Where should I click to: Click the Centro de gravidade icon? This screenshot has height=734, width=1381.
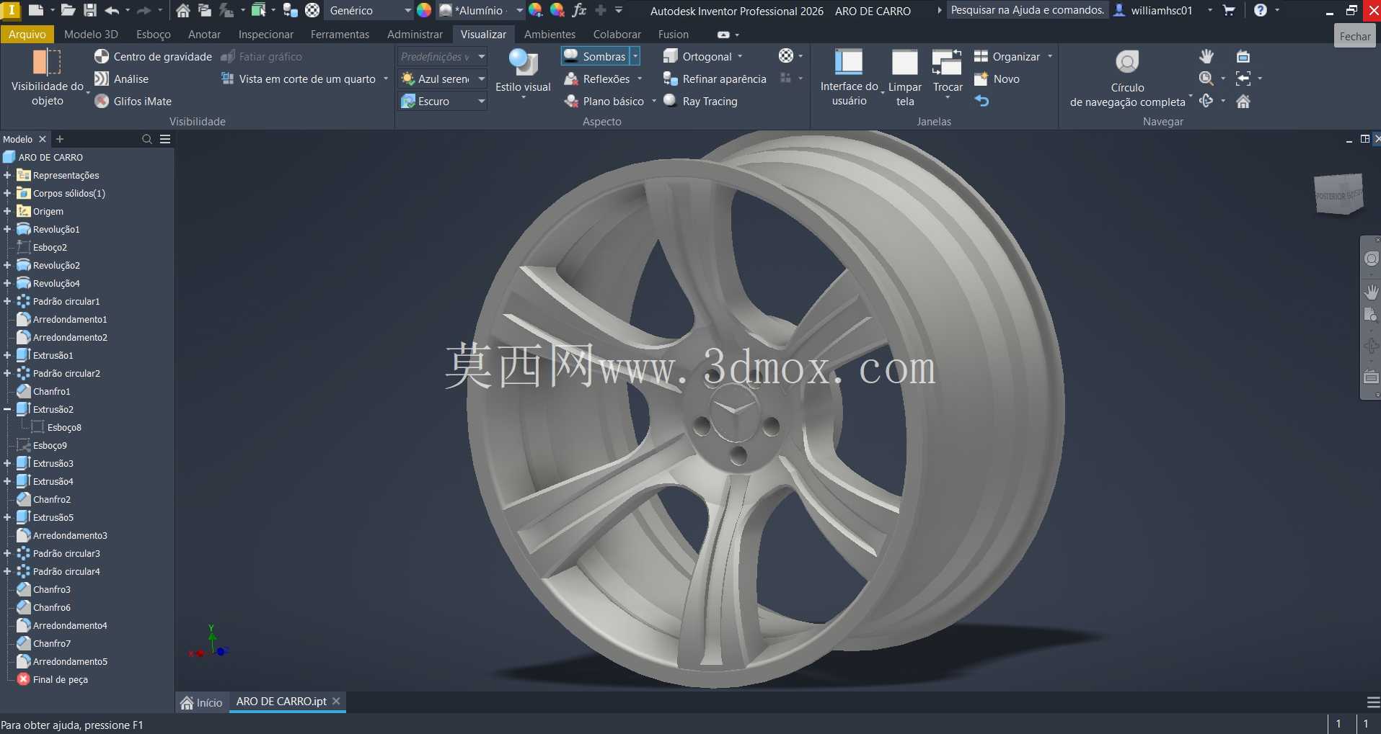(102, 56)
